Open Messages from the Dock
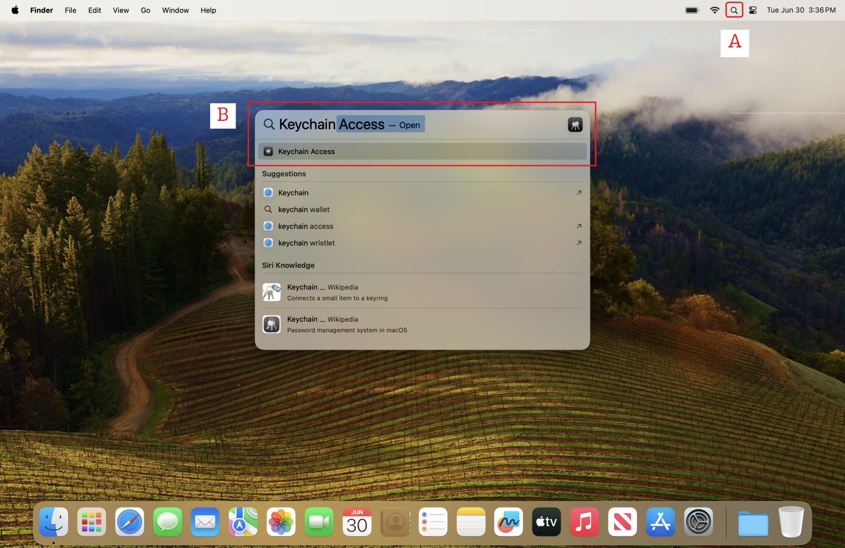The height and width of the screenshot is (548, 845). click(168, 522)
